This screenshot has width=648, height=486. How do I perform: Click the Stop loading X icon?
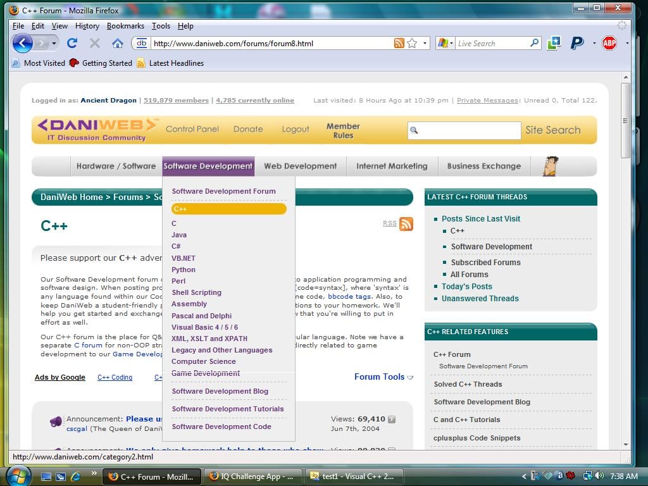click(x=95, y=43)
